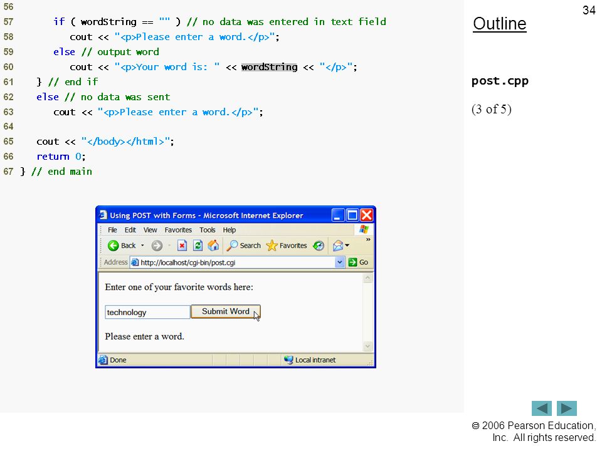Click the Windows flag logo in browser

tap(364, 229)
